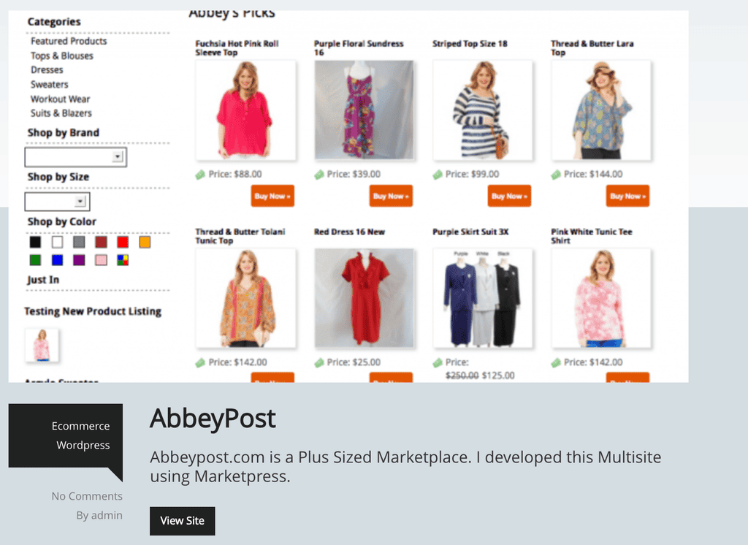Click price tag icon for Purple Skirt Suit

[438, 362]
